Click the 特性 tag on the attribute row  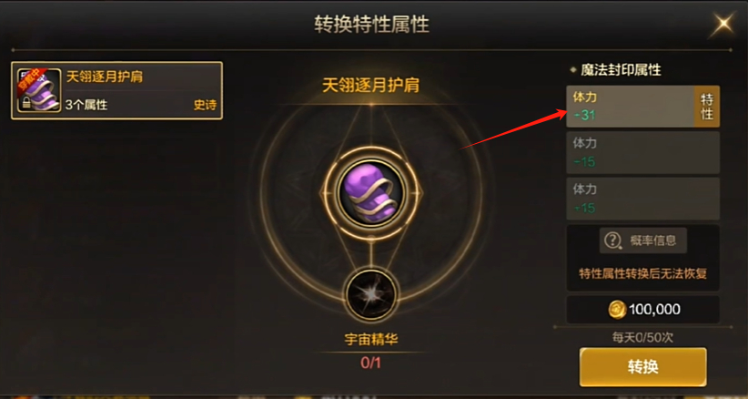click(x=706, y=107)
